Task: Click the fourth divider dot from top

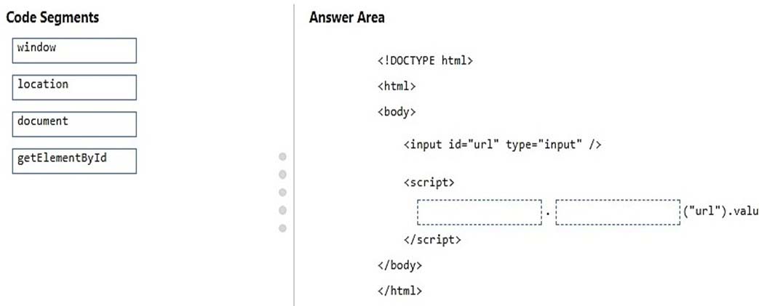Action: click(282, 211)
